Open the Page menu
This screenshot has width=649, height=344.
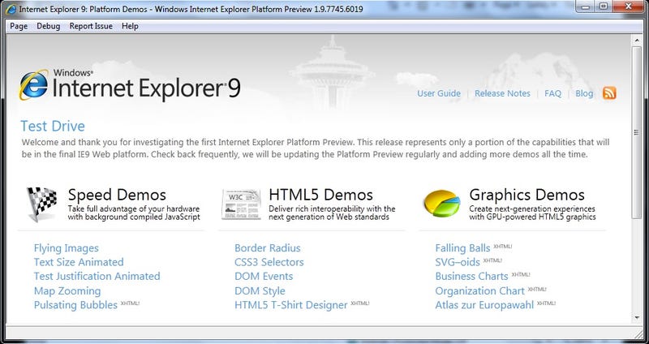pyautogui.click(x=19, y=26)
